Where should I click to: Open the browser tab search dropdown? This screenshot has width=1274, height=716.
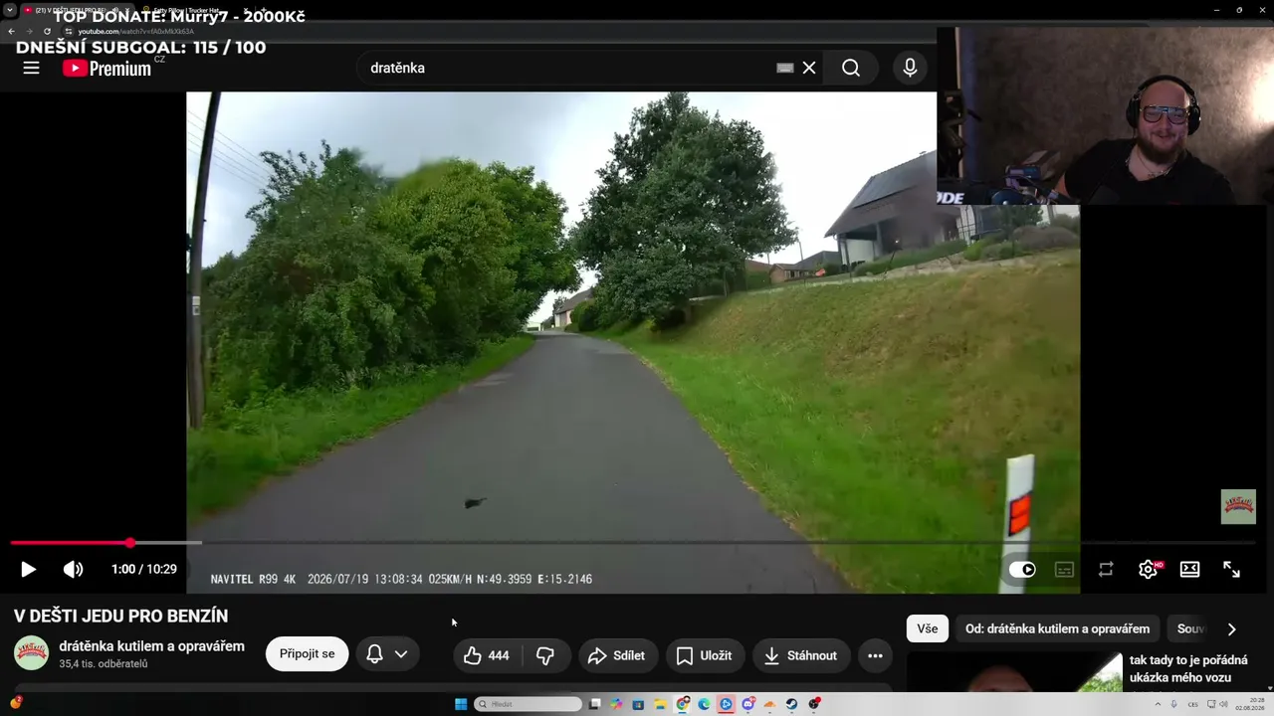10,10
